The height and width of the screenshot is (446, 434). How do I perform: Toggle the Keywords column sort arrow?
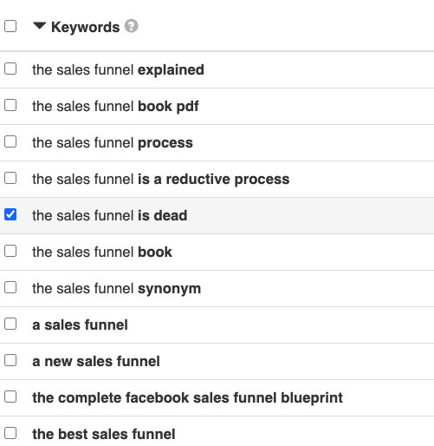(40, 26)
